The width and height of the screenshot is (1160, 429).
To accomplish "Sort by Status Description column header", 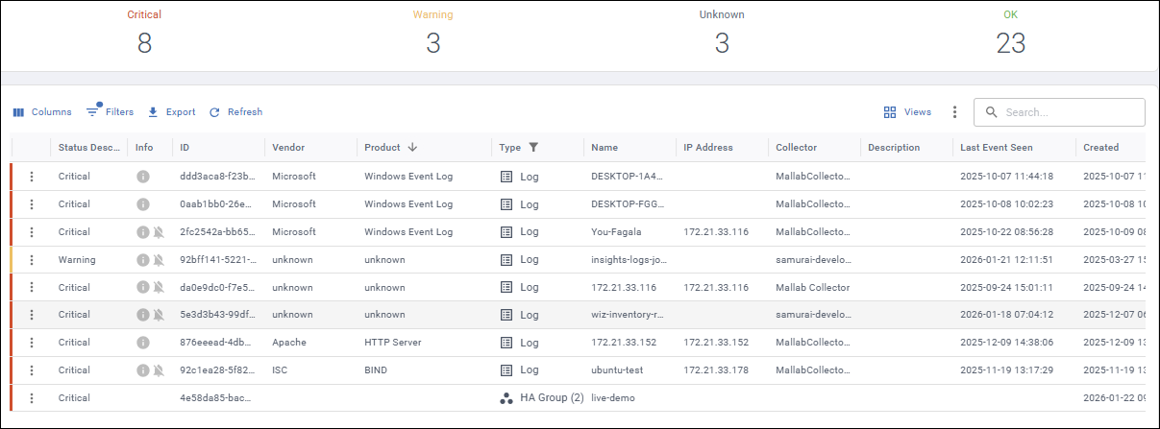I will [x=90, y=148].
